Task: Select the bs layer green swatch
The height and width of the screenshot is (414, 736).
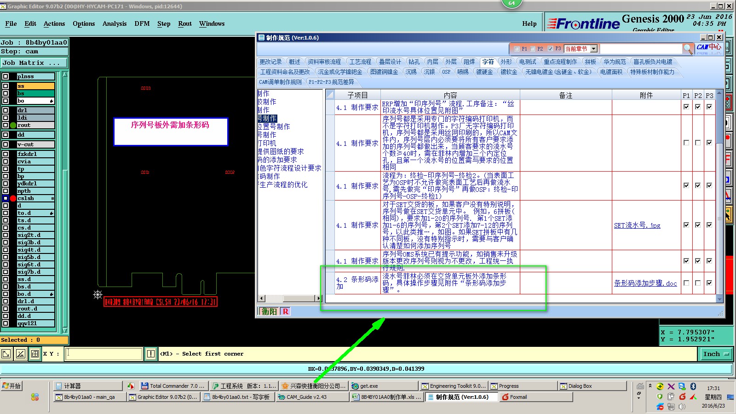Action: [x=35, y=93]
